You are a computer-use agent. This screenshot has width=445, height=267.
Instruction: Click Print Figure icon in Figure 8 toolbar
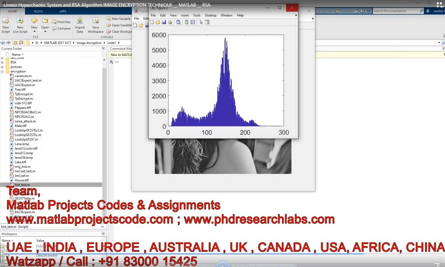pyautogui.click(x=170, y=22)
